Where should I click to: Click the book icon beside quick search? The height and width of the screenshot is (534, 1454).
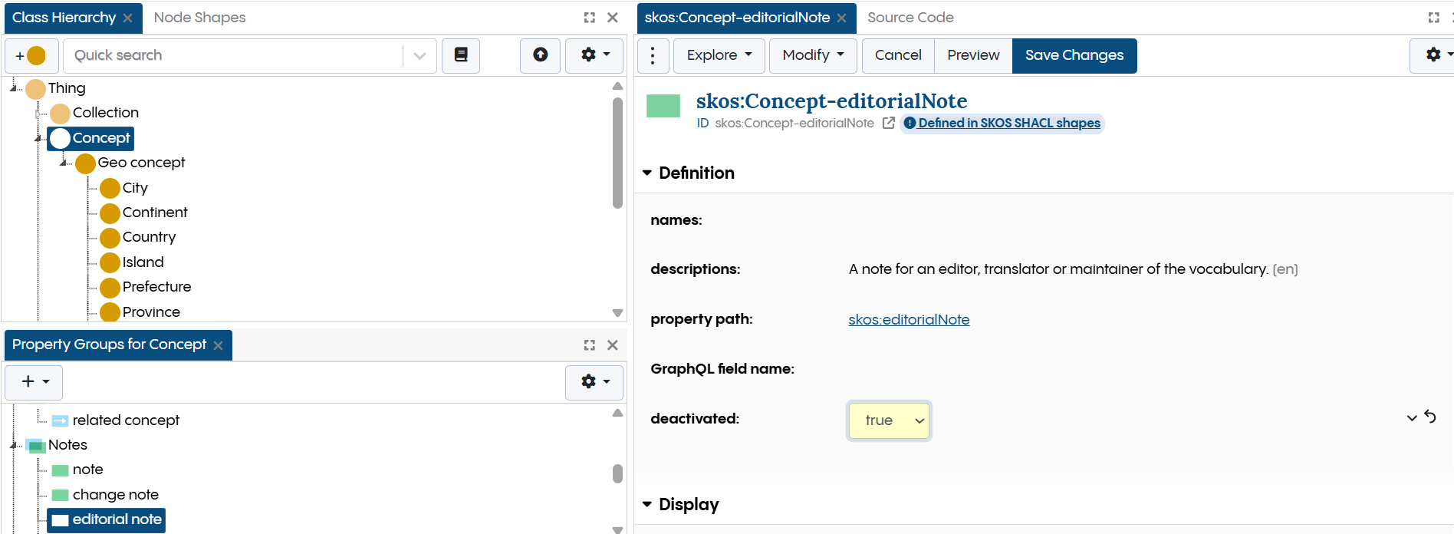(x=461, y=55)
